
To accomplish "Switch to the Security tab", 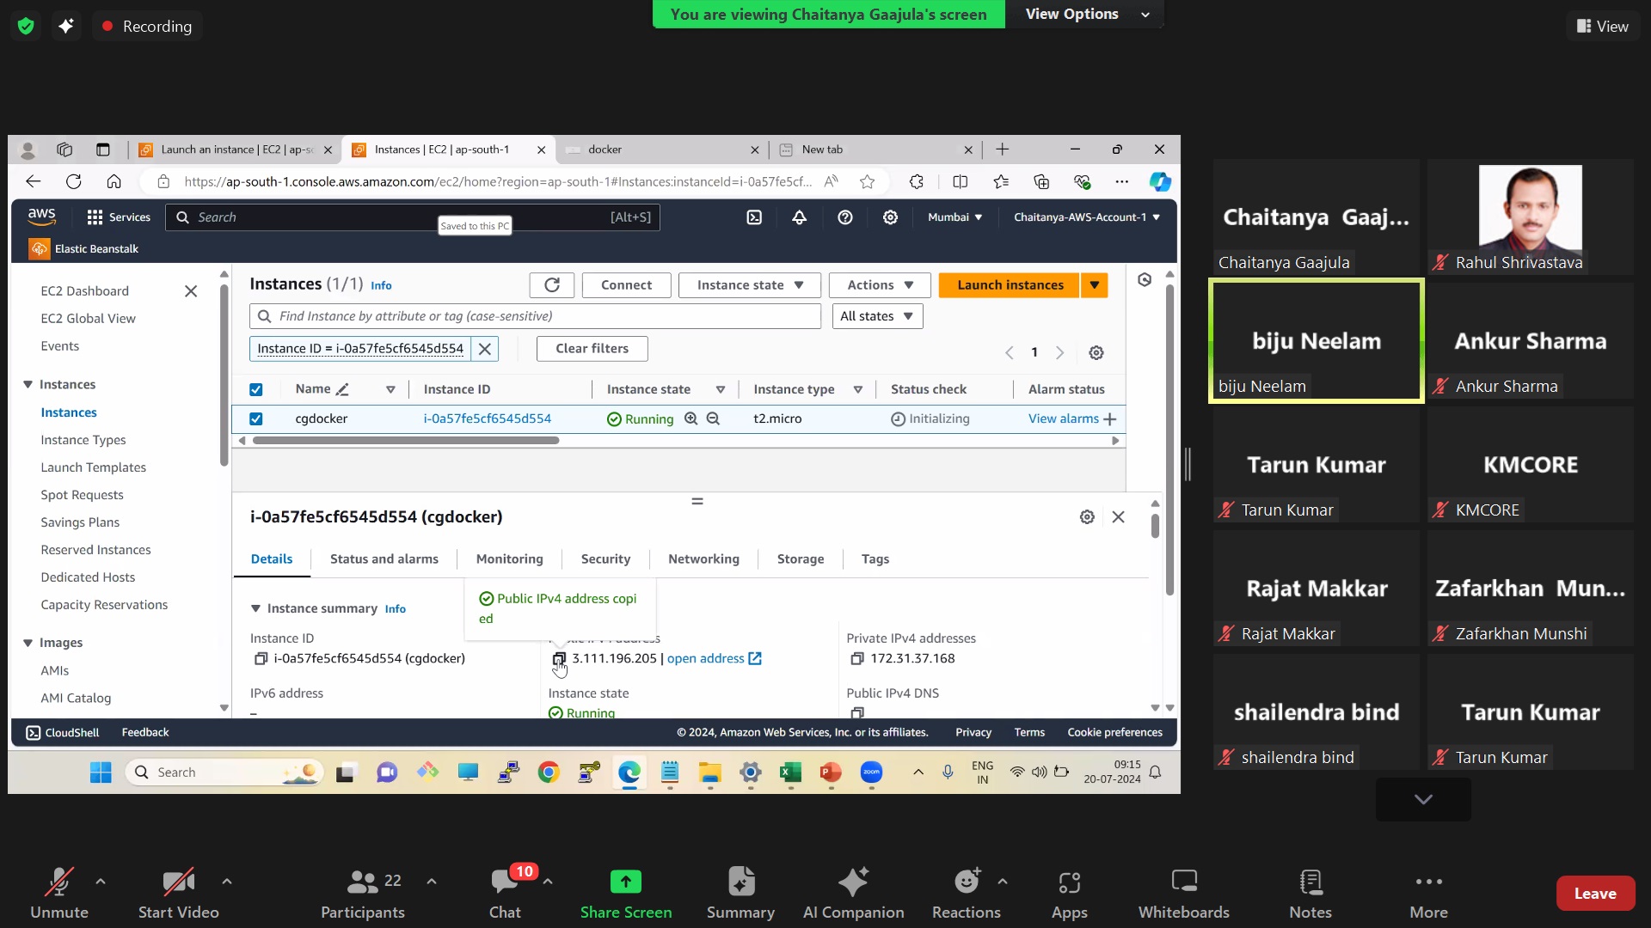I will (605, 559).
